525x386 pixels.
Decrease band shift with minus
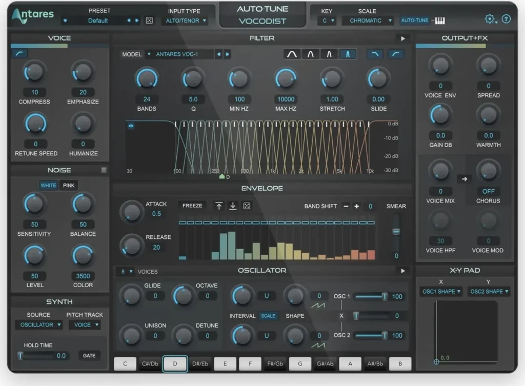[346, 206]
